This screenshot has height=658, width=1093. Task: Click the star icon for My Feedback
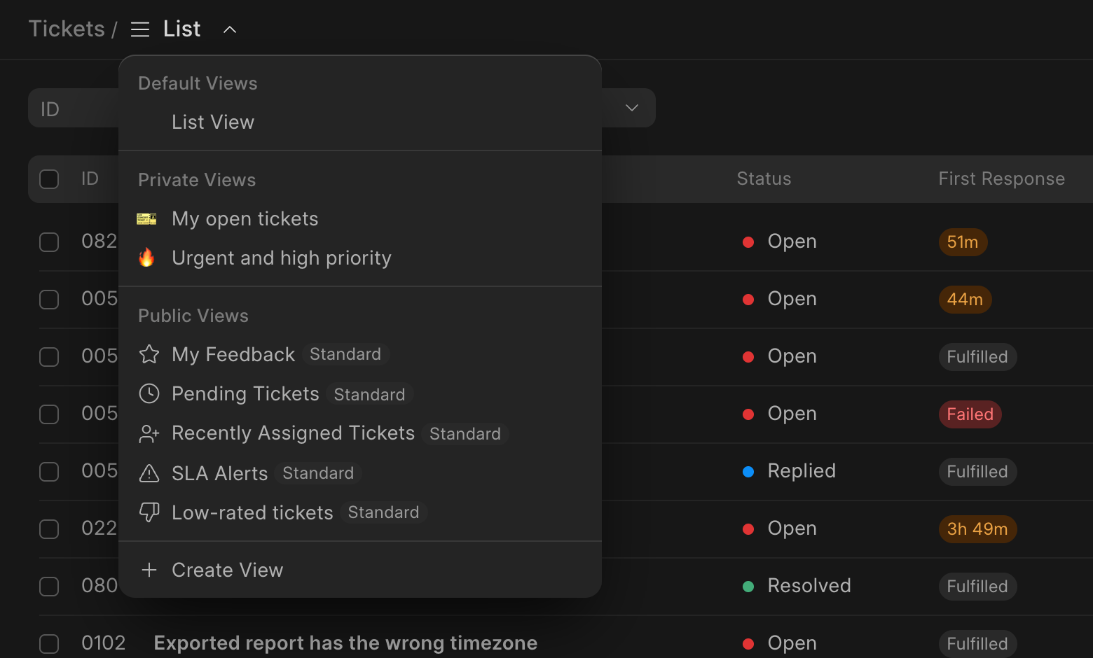(149, 354)
